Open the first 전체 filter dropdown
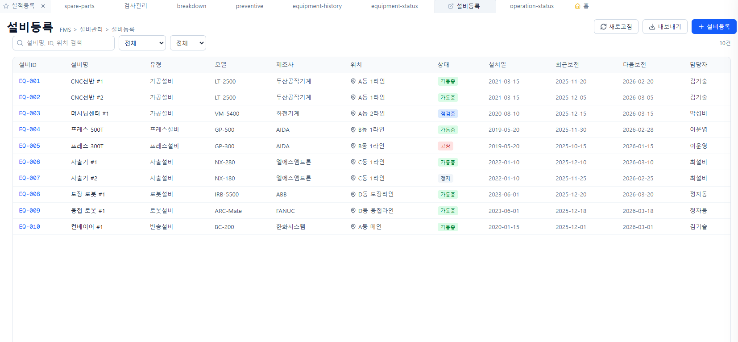738x342 pixels. pyautogui.click(x=142, y=43)
